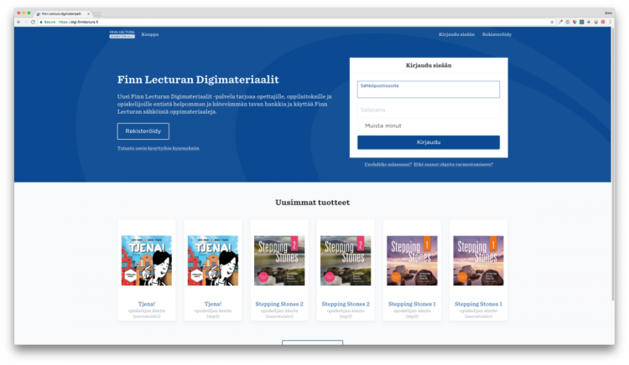Open a new browser tab
629x365 pixels.
point(97,14)
